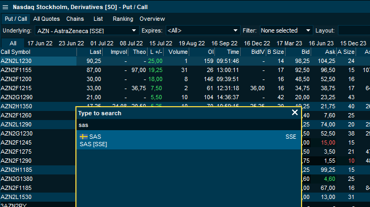Click the AZN2G1290 call symbol
The width and height of the screenshot is (370, 207).
(17, 97)
